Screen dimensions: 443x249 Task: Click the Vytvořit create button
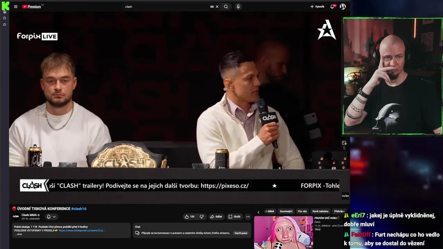[x=317, y=7]
